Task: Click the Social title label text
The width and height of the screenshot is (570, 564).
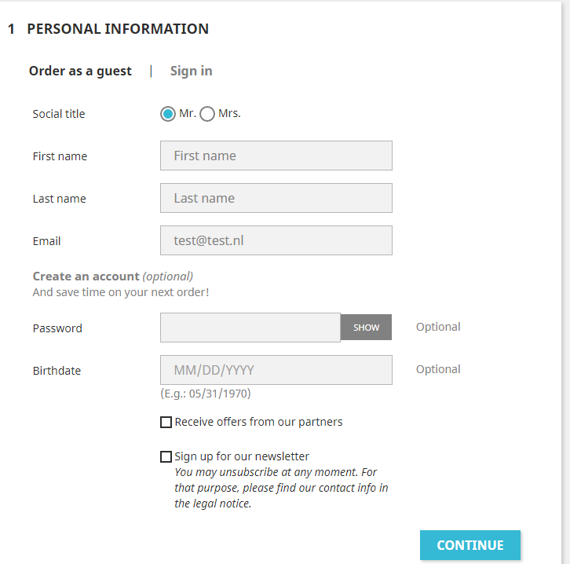Action: pos(59,114)
